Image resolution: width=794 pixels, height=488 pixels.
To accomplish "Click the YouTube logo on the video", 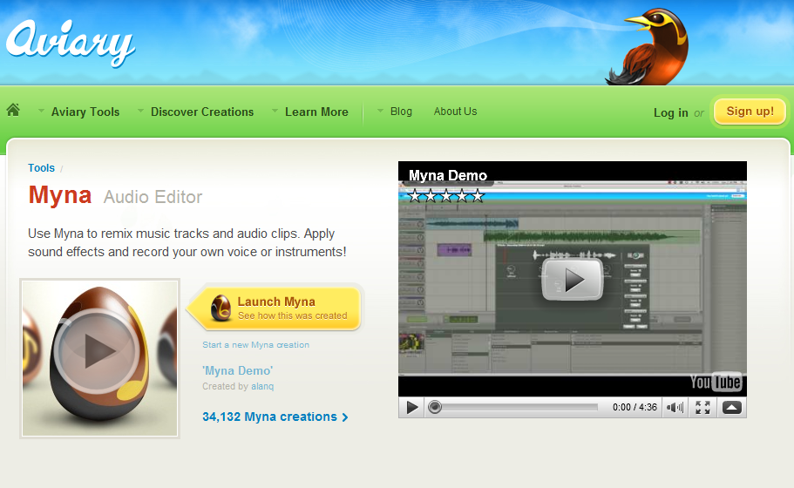I will pos(716,382).
